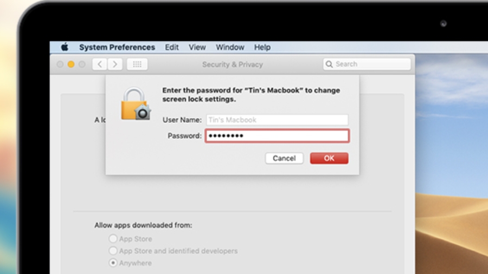Viewport: 488px width, 274px height.
Task: Open the Help menu
Action: 262,47
